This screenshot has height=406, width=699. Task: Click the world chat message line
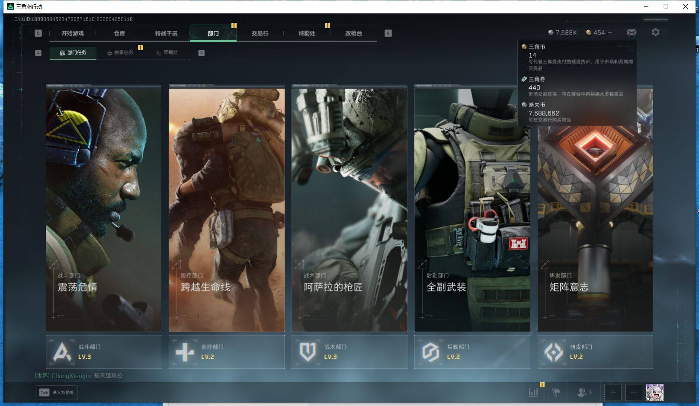[79, 376]
